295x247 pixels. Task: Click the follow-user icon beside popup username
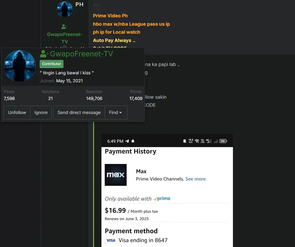point(44,54)
